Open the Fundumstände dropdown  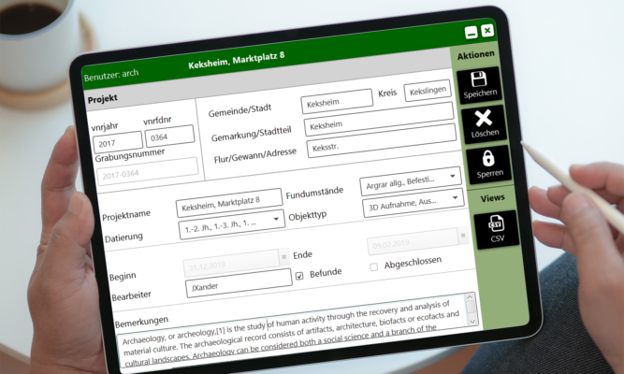tap(453, 175)
